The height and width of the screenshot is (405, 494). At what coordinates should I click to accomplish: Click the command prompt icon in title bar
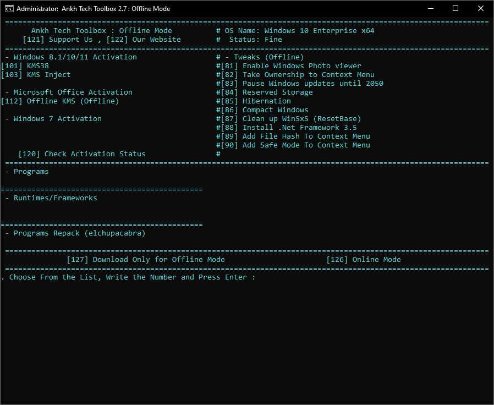click(x=9, y=8)
